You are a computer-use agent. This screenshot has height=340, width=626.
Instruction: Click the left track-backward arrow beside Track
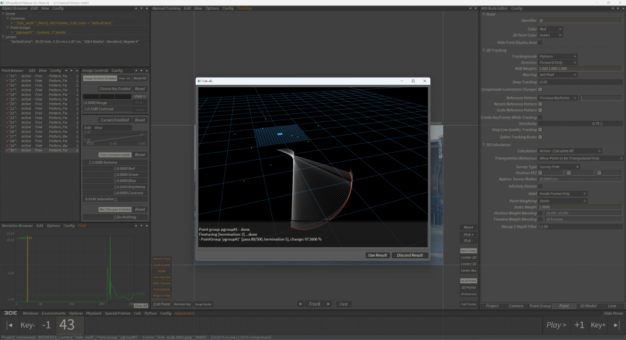[300, 303]
